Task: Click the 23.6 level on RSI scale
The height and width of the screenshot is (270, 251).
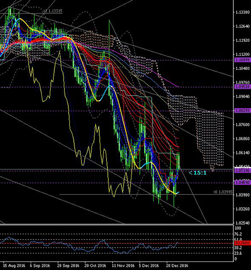Action: [238, 253]
